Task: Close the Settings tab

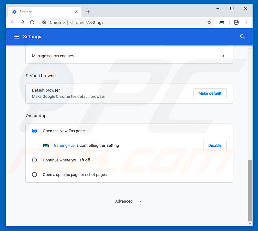Action: [76, 12]
